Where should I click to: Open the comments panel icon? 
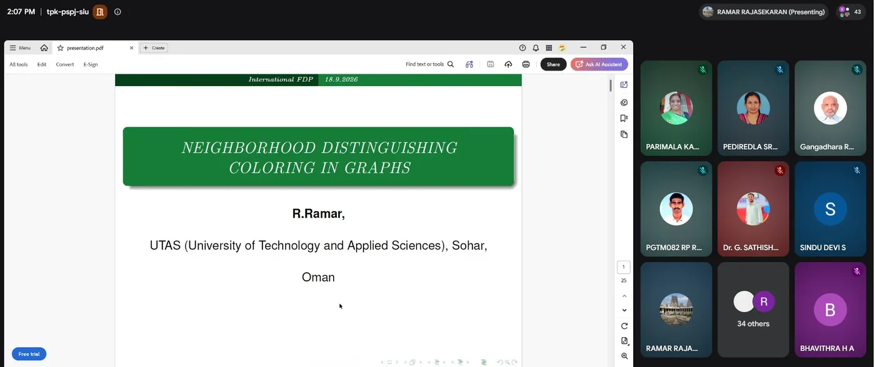pyautogui.click(x=624, y=102)
